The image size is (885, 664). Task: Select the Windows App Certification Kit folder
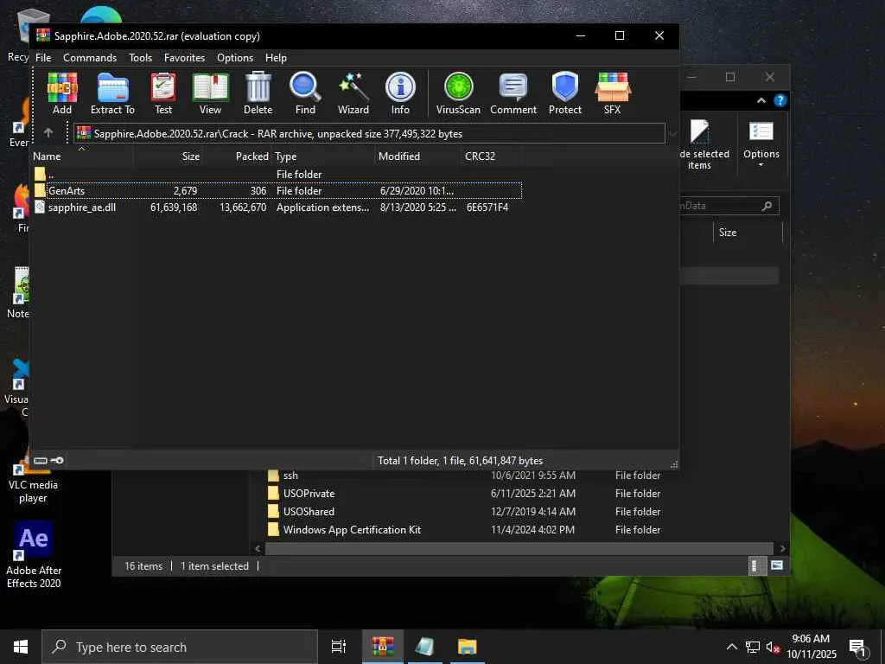352,530
